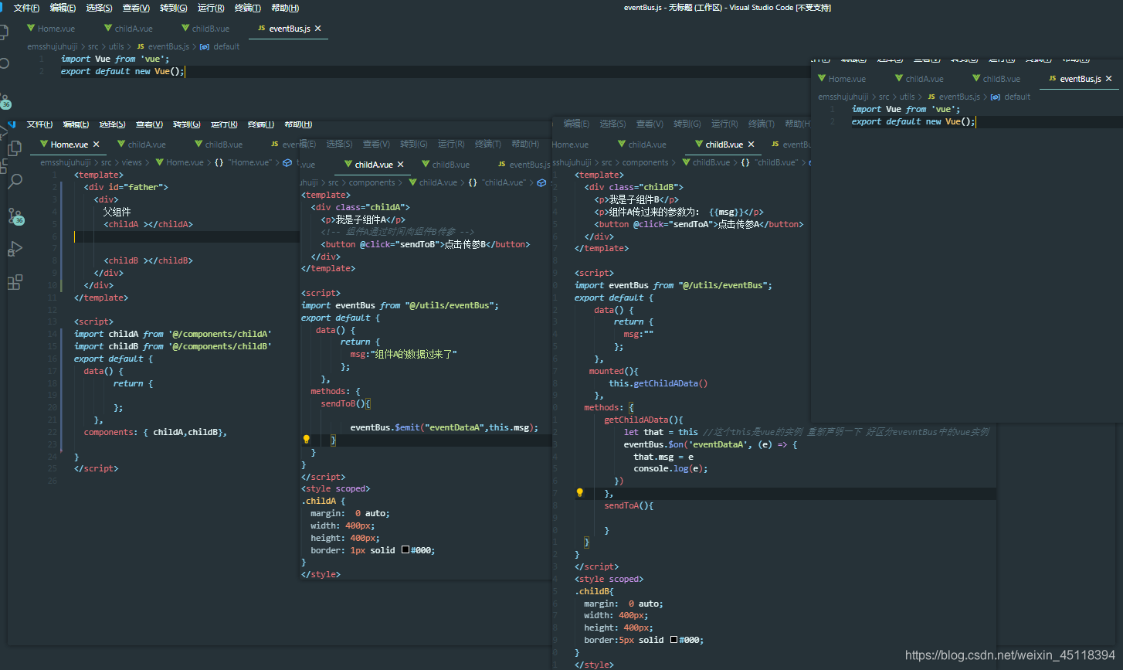
Task: Open default symbol breadcrumb in right window
Action: [x=1017, y=97]
